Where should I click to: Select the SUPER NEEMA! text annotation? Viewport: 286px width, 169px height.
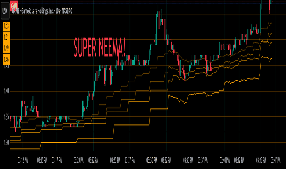(100, 48)
